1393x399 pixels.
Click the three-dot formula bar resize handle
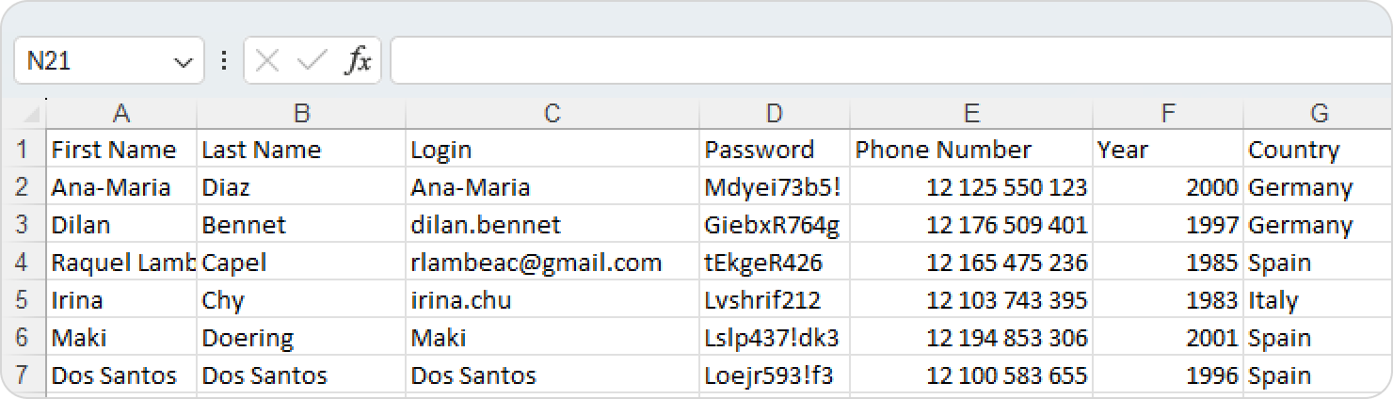(224, 61)
